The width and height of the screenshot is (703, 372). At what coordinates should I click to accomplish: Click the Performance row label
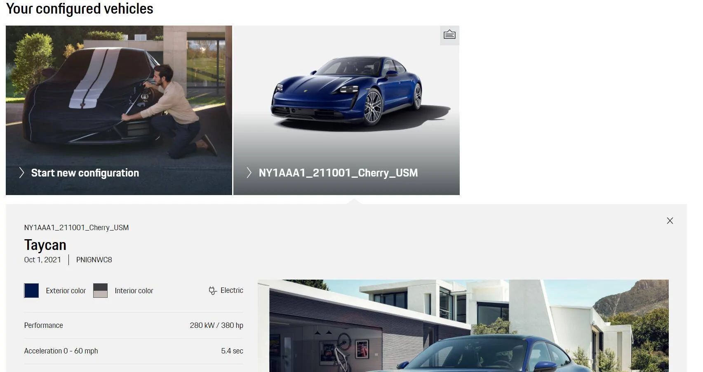coord(43,325)
